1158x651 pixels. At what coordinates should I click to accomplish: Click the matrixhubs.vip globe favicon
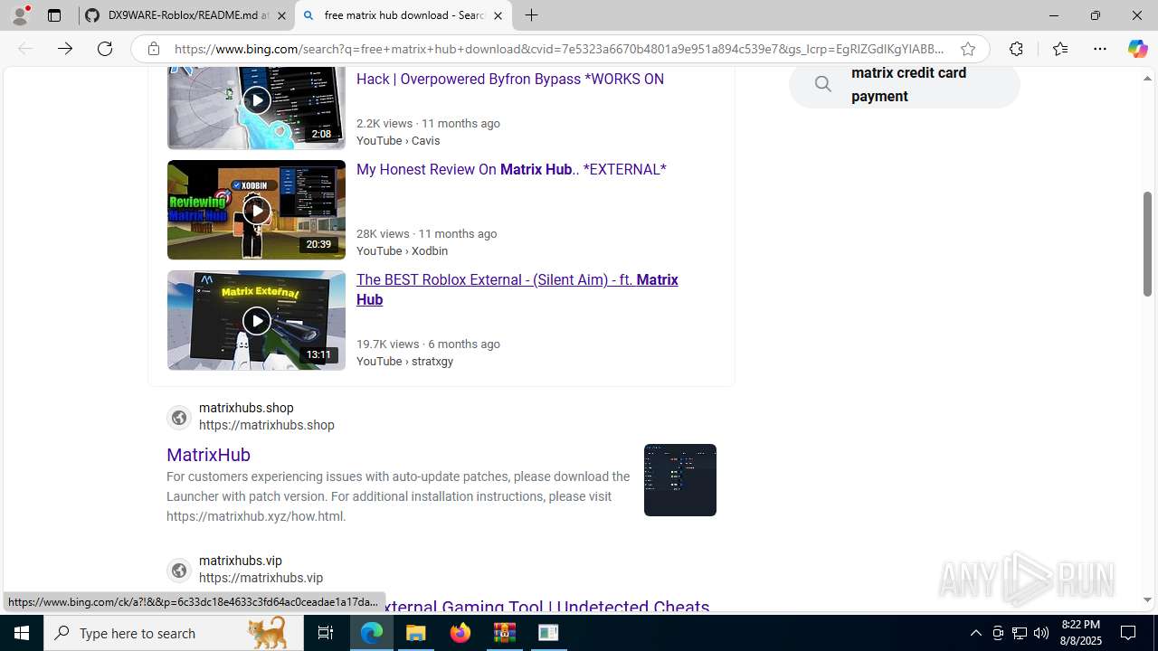pos(179,571)
